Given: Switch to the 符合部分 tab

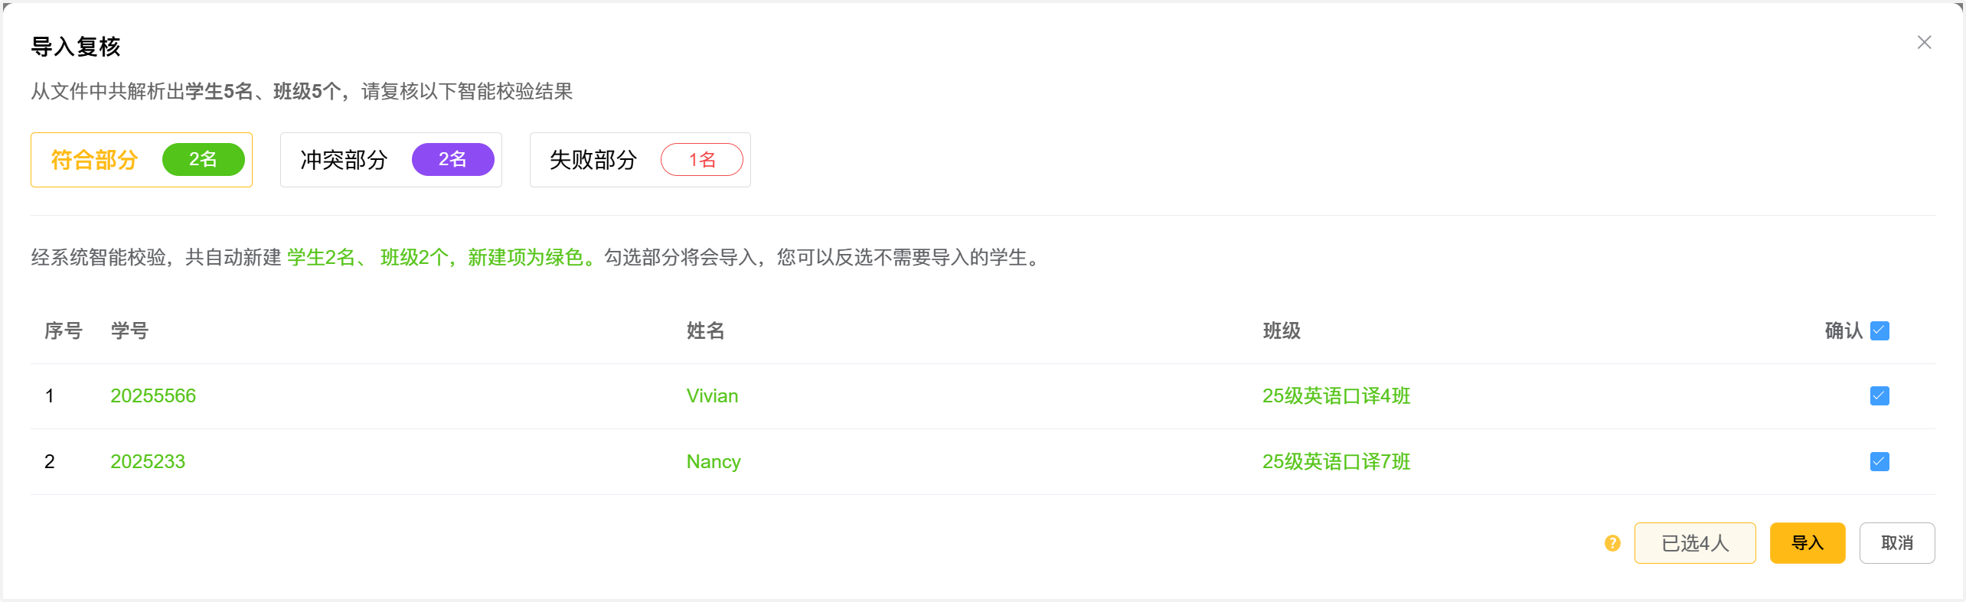Looking at the screenshot, I should click(95, 160).
